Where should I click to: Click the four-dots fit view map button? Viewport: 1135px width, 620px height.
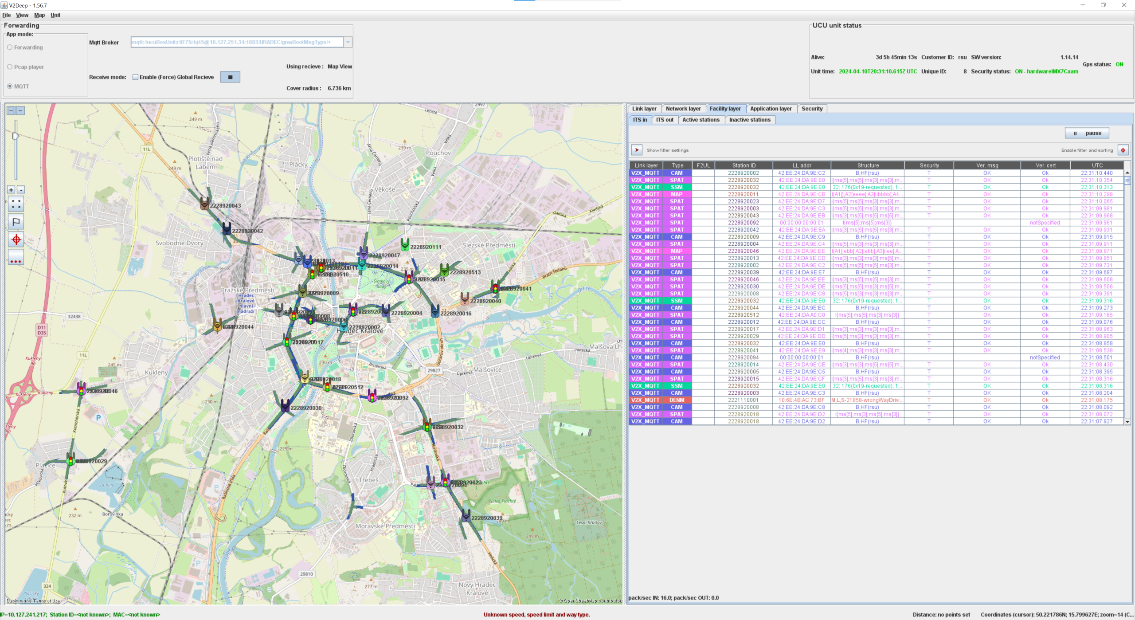16,204
